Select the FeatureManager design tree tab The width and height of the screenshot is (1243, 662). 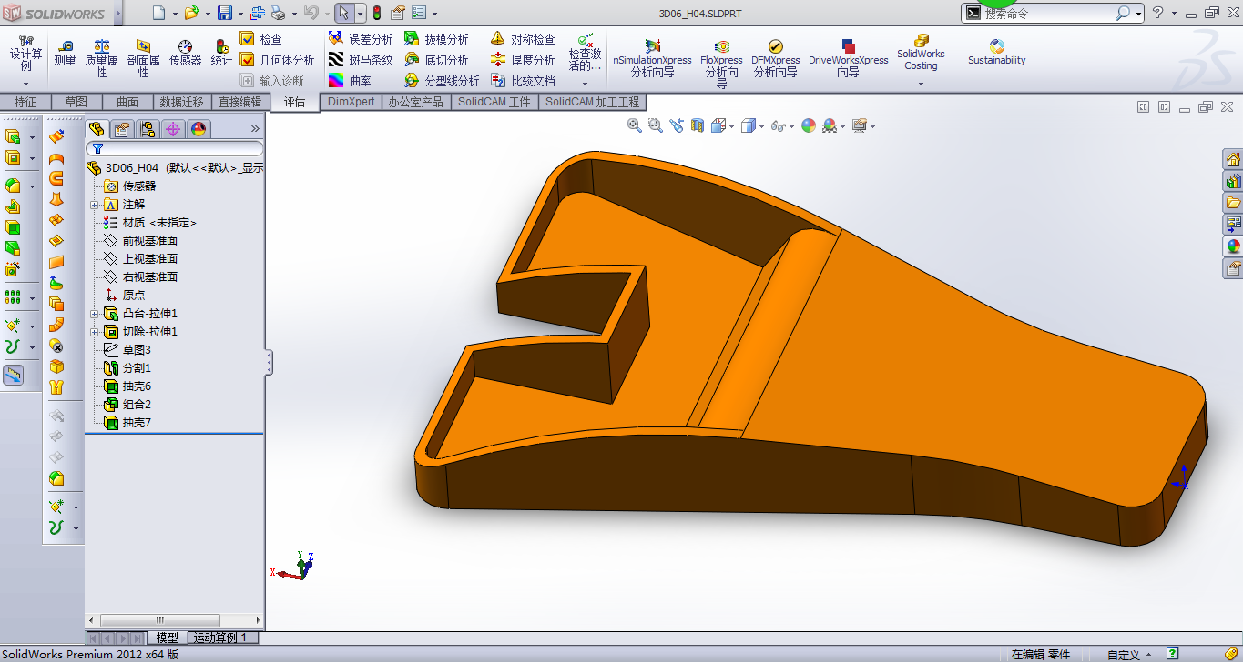click(97, 129)
